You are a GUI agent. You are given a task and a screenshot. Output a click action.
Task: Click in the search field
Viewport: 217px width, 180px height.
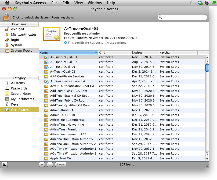point(182,17)
